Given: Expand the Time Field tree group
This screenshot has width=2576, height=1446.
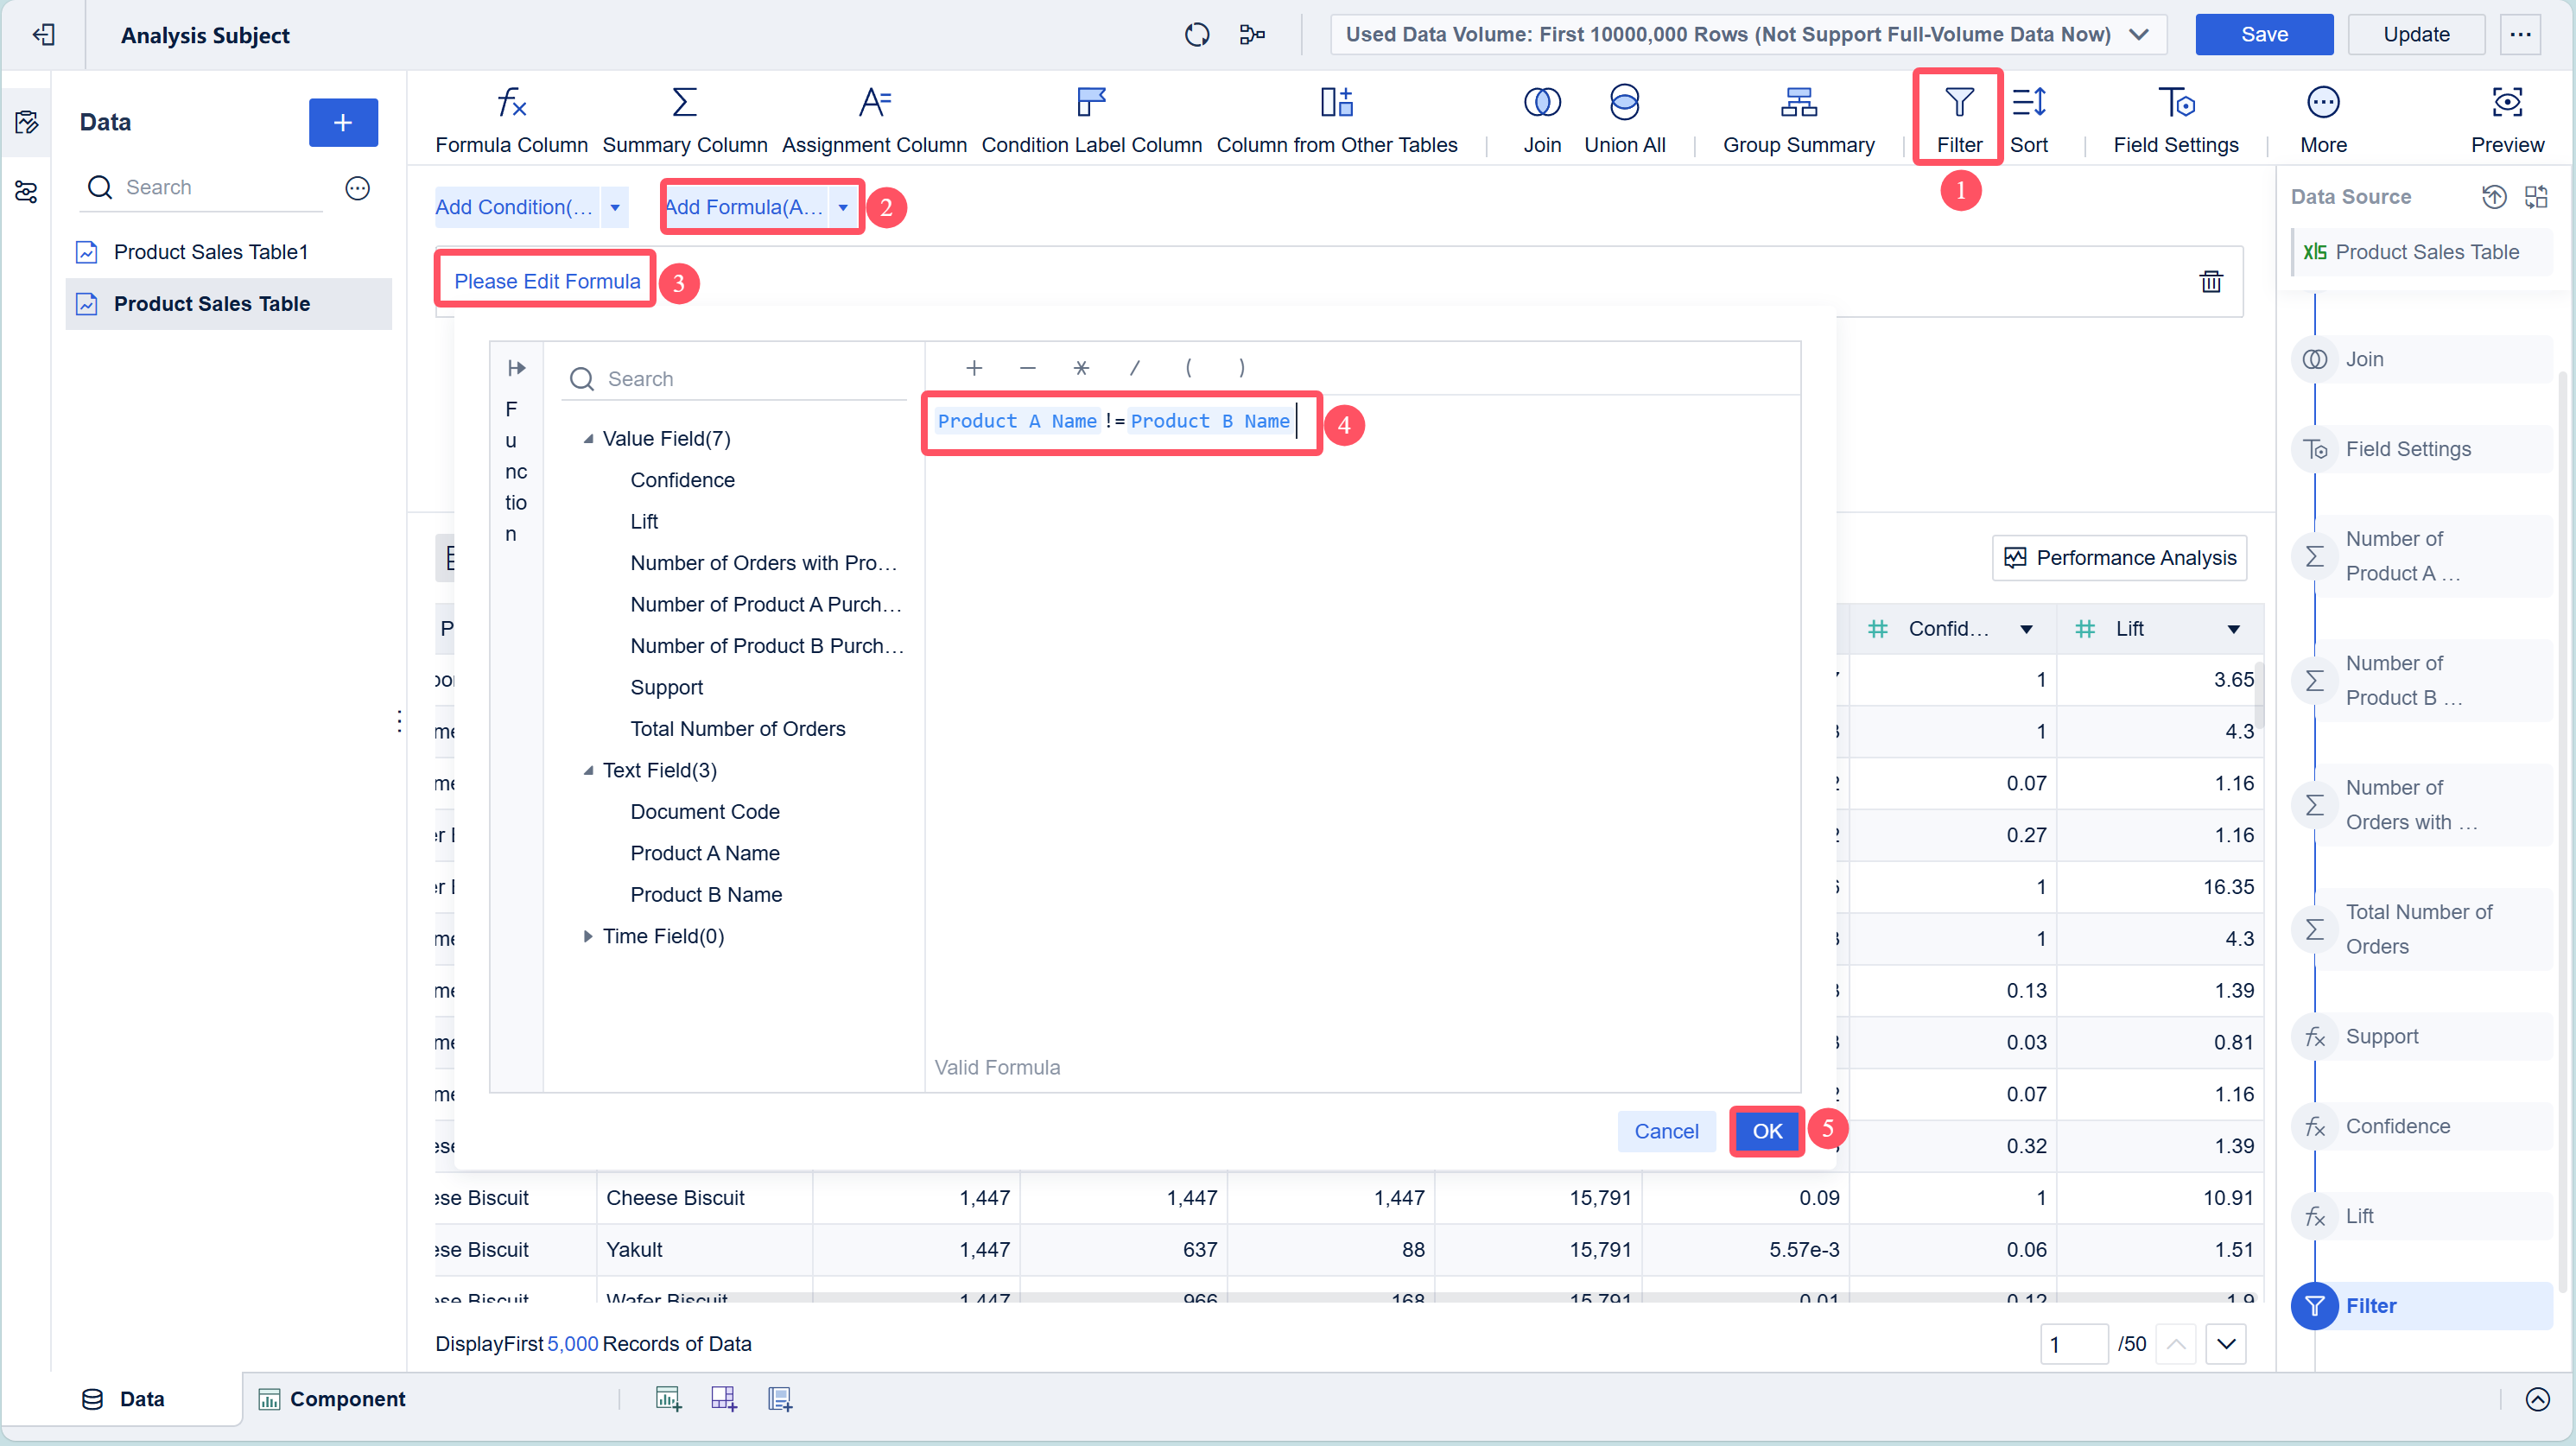Looking at the screenshot, I should 588,936.
